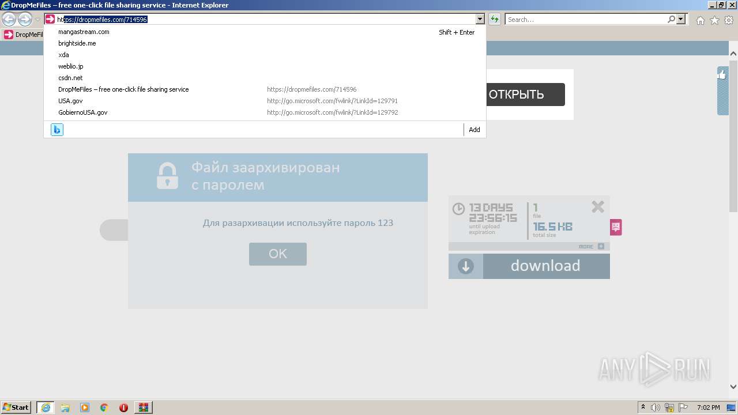Open Internet Explorer from taskbar
The height and width of the screenshot is (415, 738).
[x=46, y=408]
